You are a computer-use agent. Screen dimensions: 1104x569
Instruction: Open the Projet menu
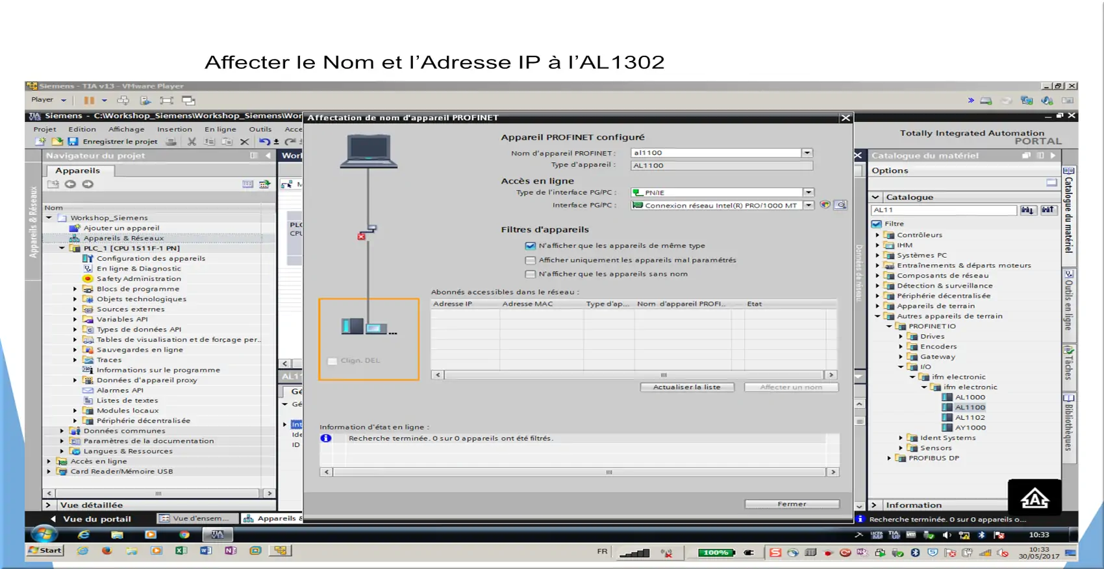click(x=45, y=129)
